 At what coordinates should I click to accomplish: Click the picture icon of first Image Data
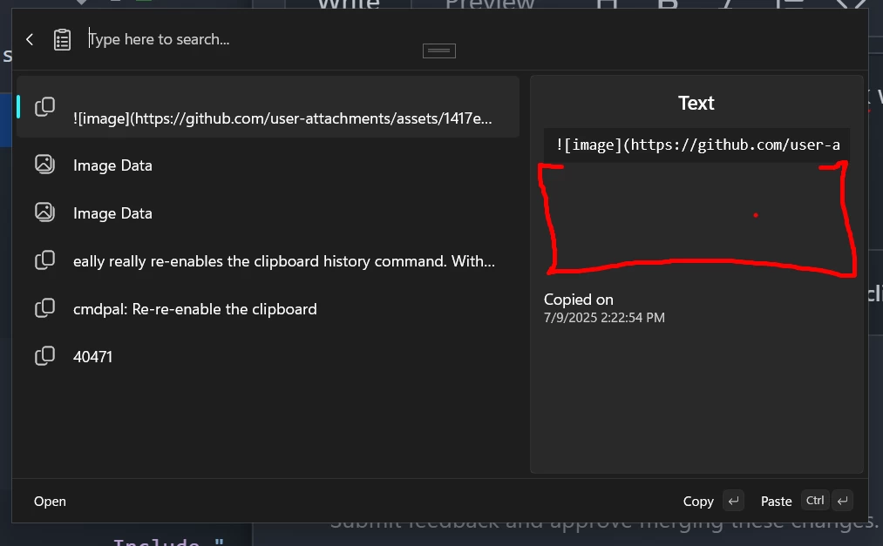click(x=44, y=164)
